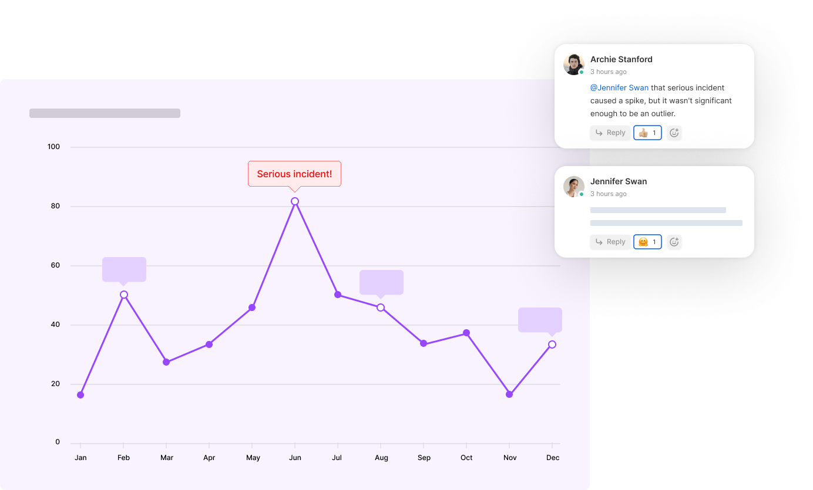This screenshot has width=813, height=490.
Task: Open the @Jennifer Swan mention link
Action: pyautogui.click(x=619, y=88)
